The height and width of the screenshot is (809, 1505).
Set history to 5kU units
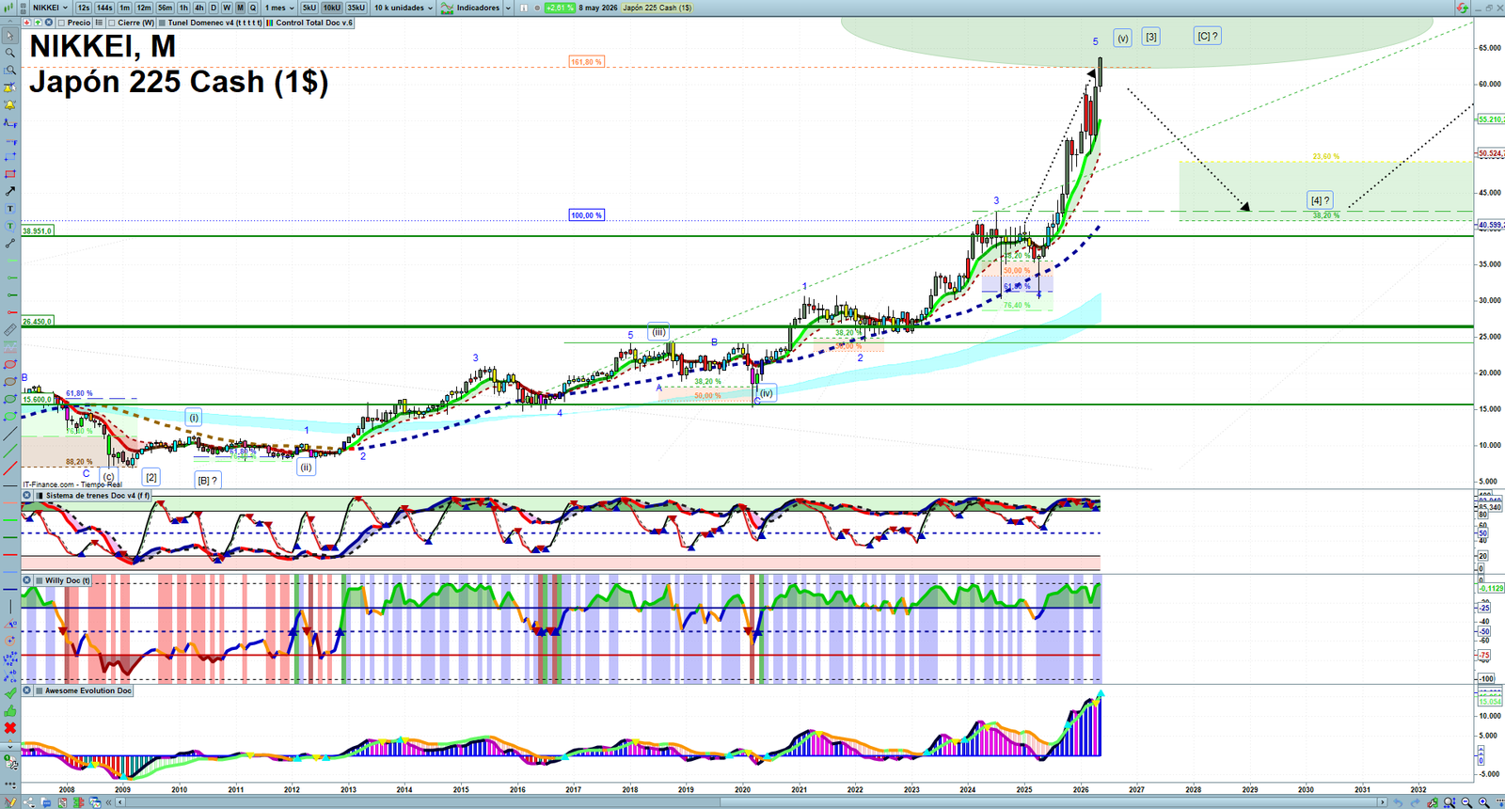tap(309, 8)
